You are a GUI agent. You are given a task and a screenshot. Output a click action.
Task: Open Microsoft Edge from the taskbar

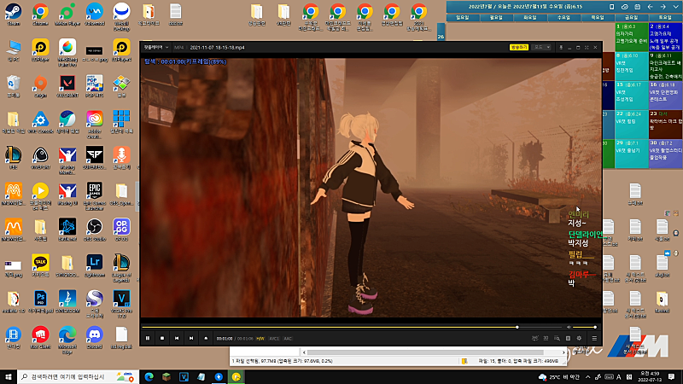(149, 376)
